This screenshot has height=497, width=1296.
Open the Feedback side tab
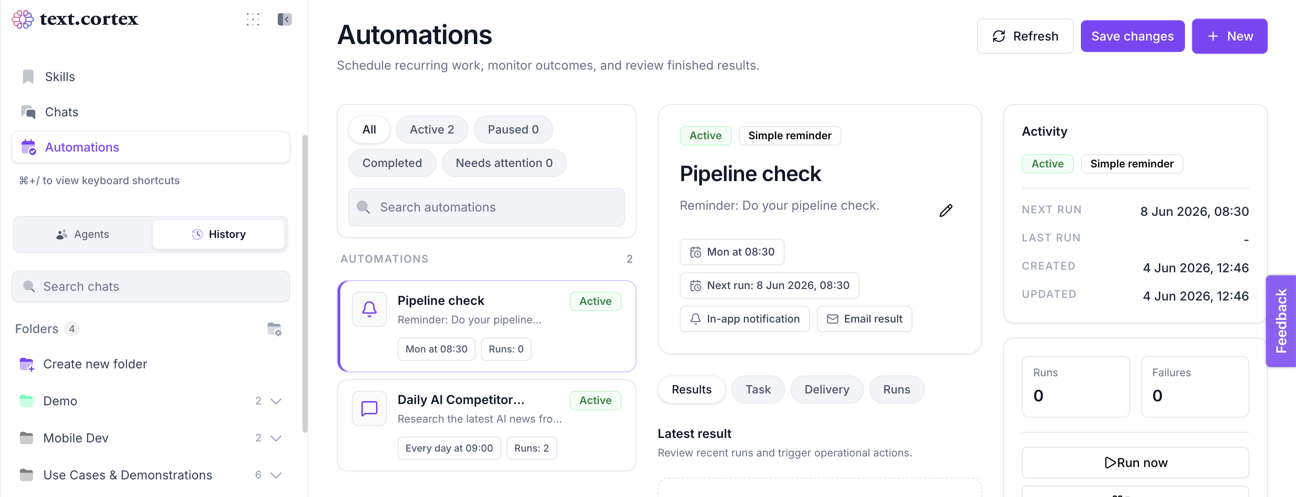[1281, 321]
